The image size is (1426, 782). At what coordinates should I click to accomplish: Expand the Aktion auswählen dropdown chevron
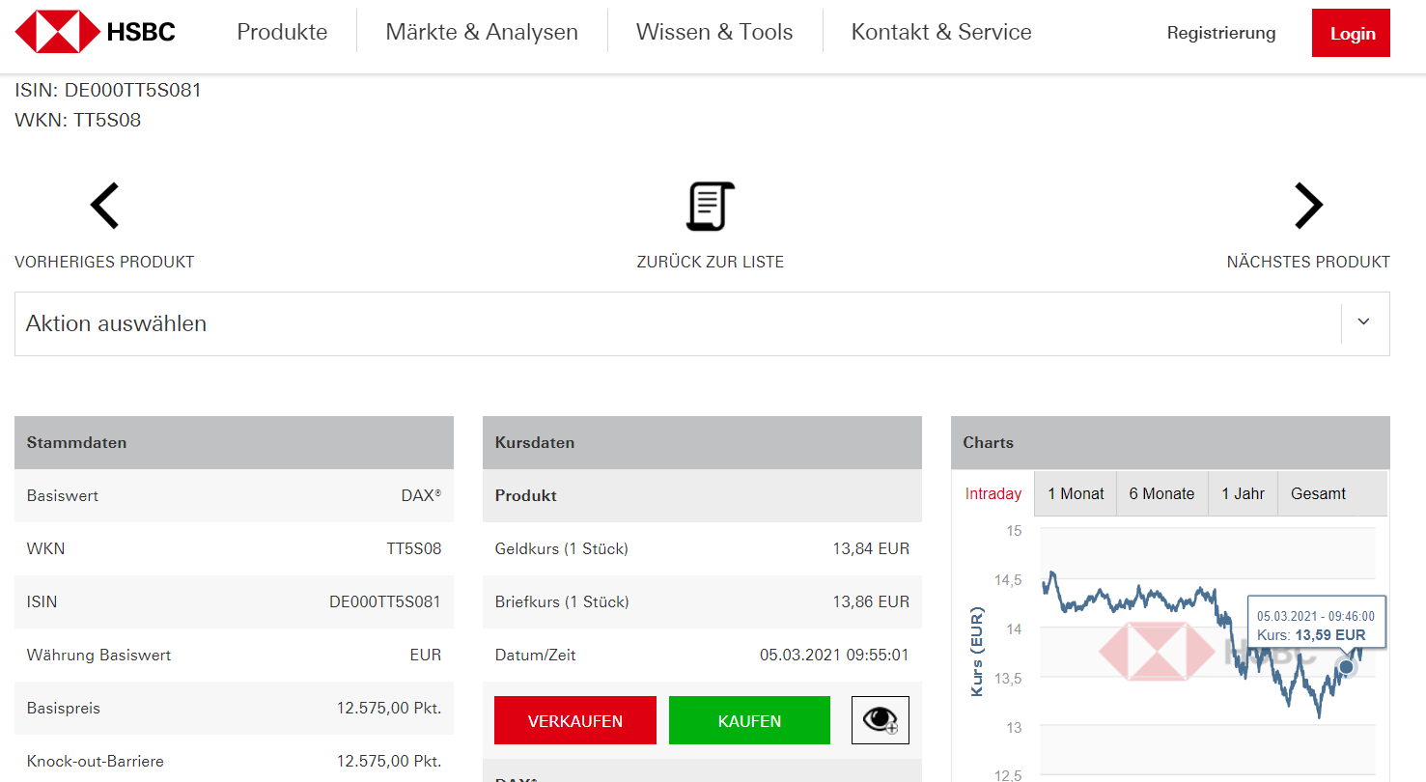[x=1363, y=322]
